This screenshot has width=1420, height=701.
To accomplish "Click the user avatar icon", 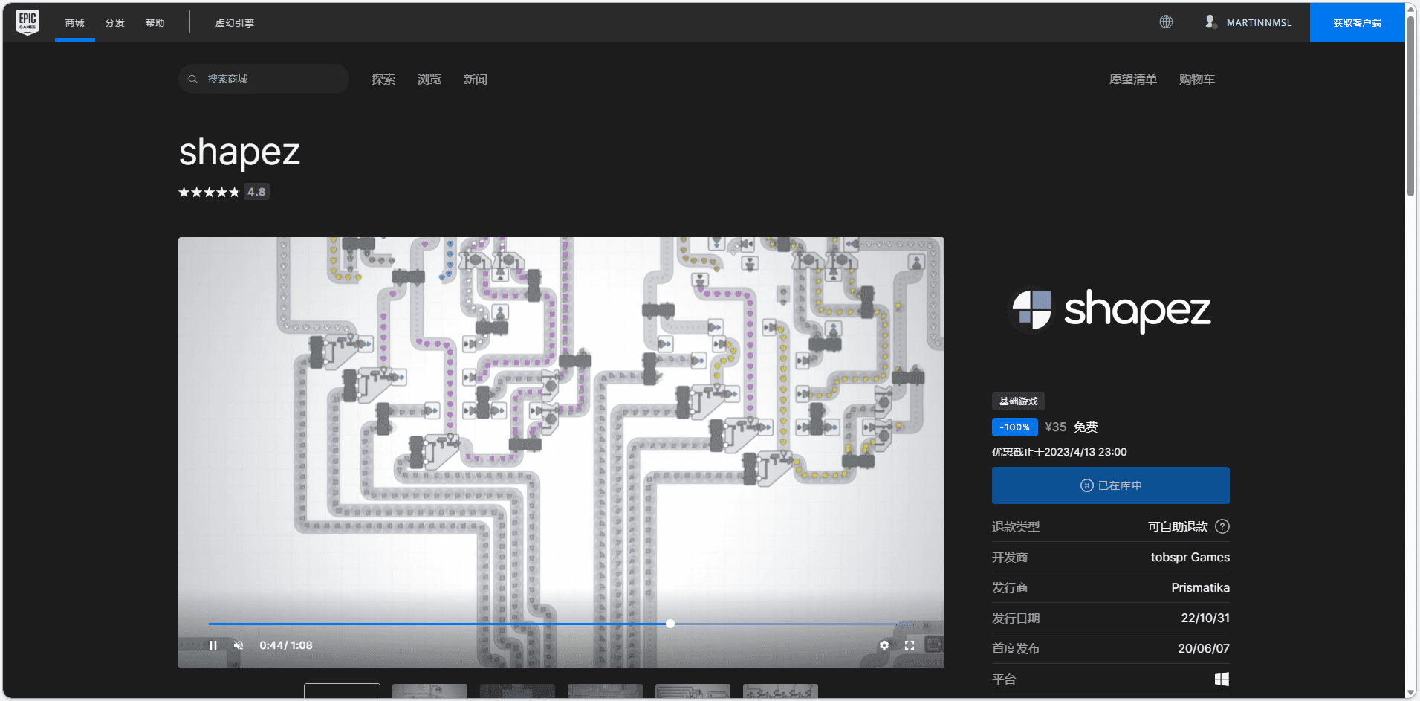I will coord(1210,22).
